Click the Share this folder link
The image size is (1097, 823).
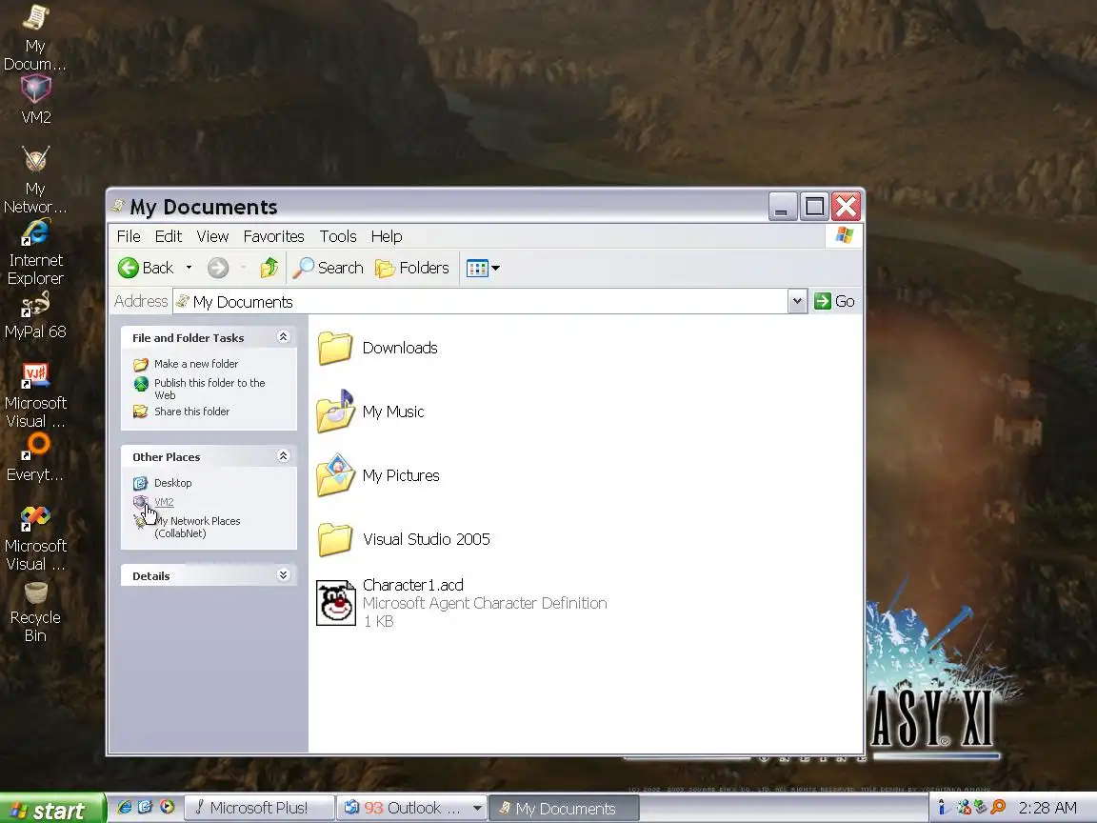pyautogui.click(x=191, y=411)
